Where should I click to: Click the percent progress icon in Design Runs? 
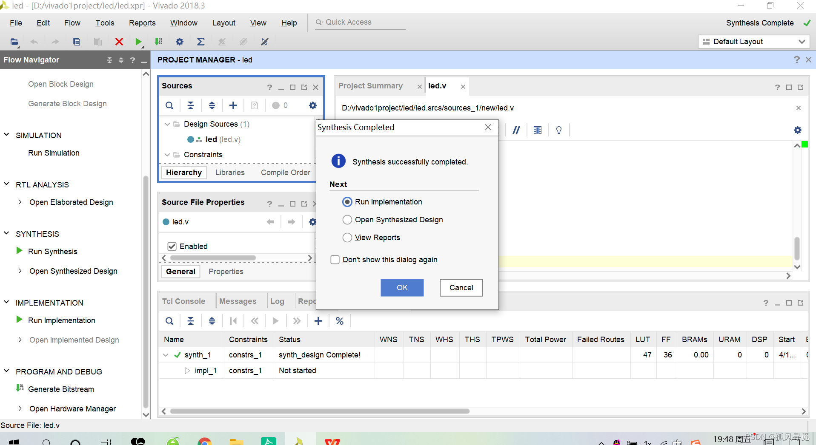coord(340,321)
